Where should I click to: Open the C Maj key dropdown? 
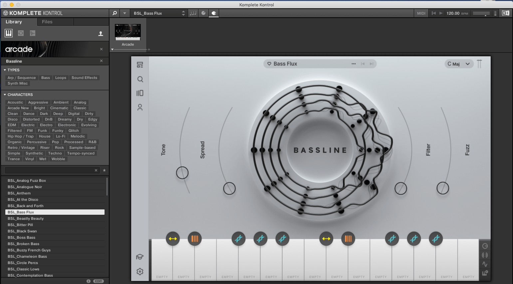point(458,64)
